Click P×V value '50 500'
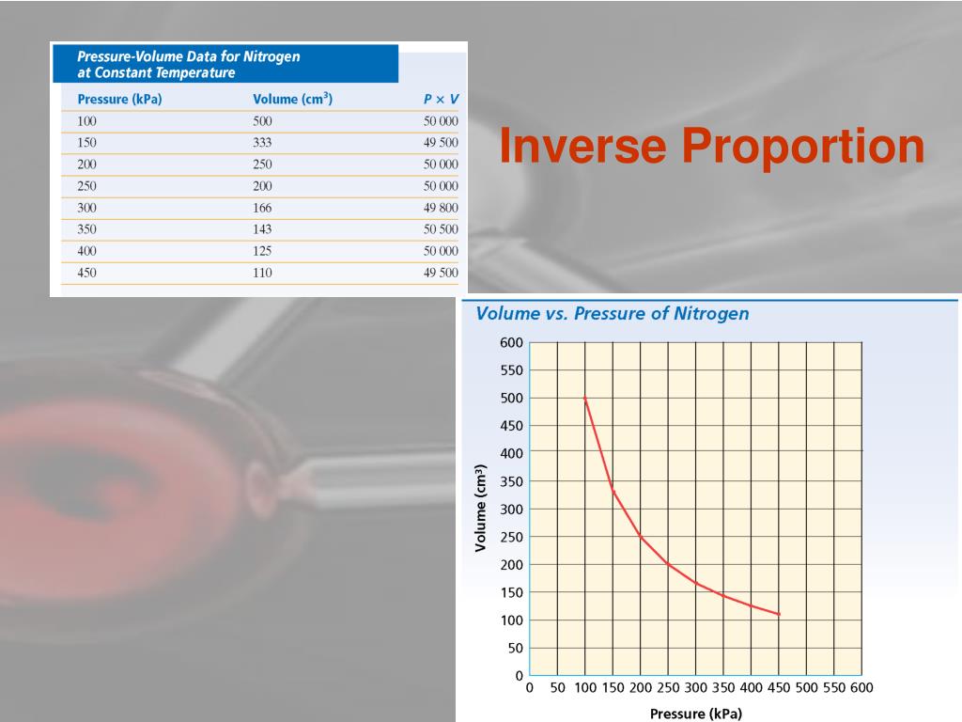 tap(441, 229)
